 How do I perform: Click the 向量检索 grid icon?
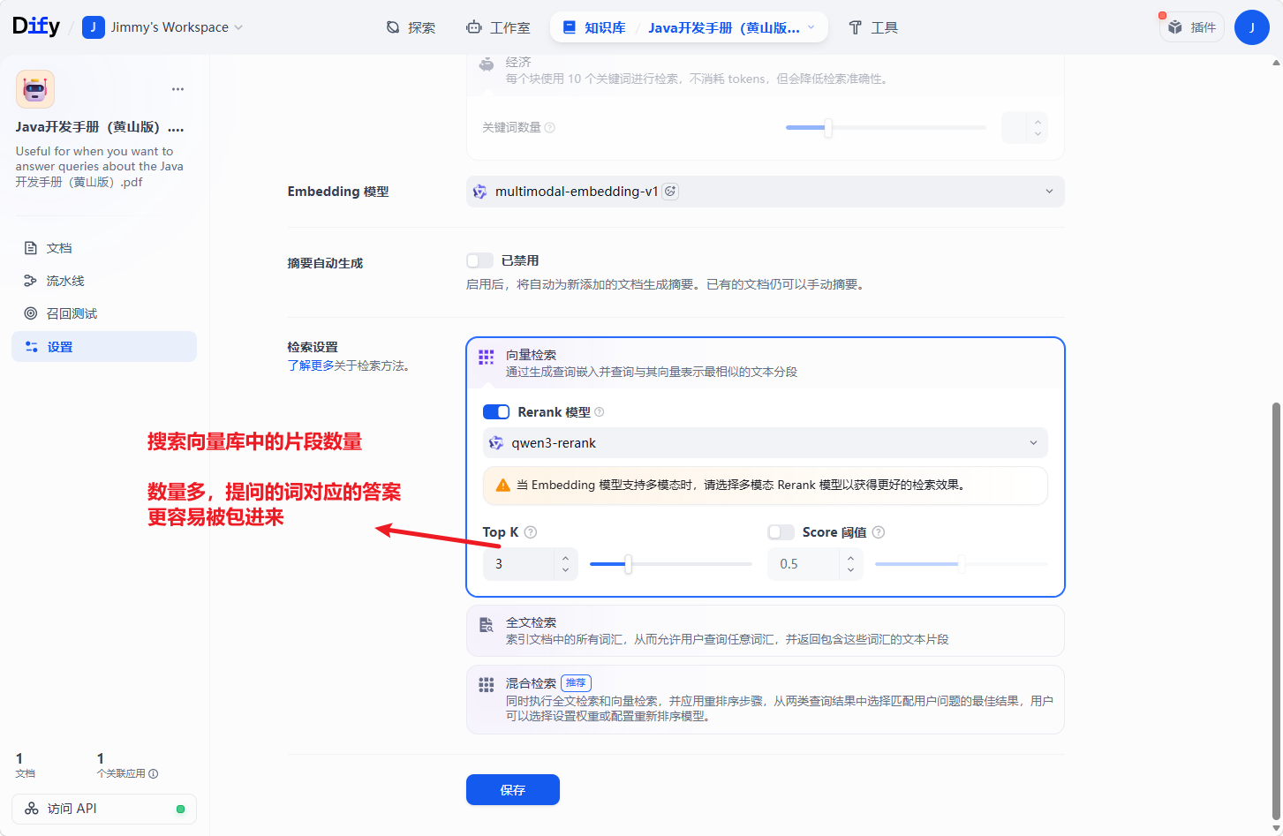pos(487,357)
